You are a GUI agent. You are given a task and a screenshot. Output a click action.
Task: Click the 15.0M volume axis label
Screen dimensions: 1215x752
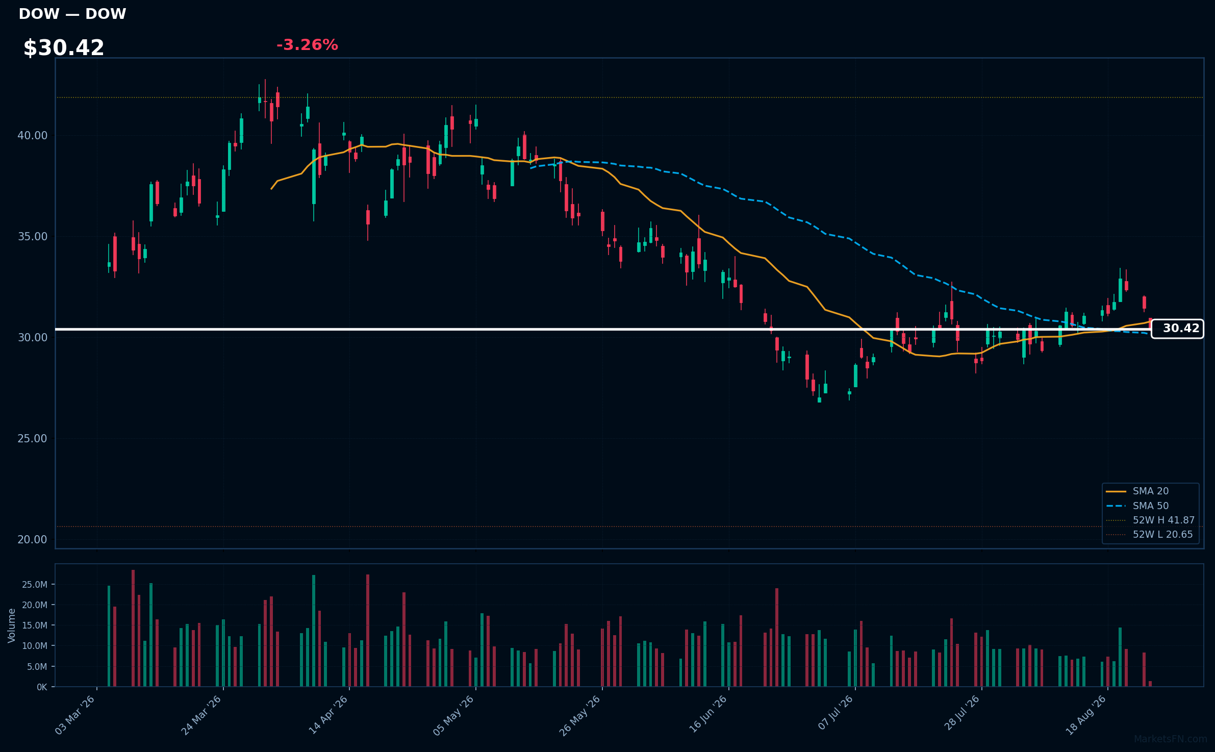(35, 625)
